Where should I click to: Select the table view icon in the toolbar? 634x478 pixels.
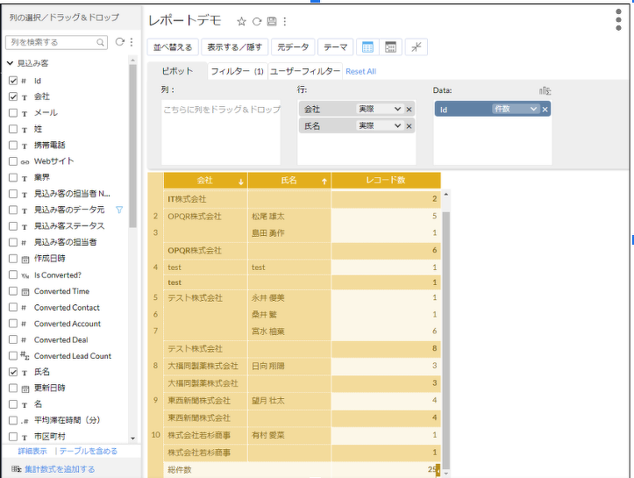[x=368, y=47]
